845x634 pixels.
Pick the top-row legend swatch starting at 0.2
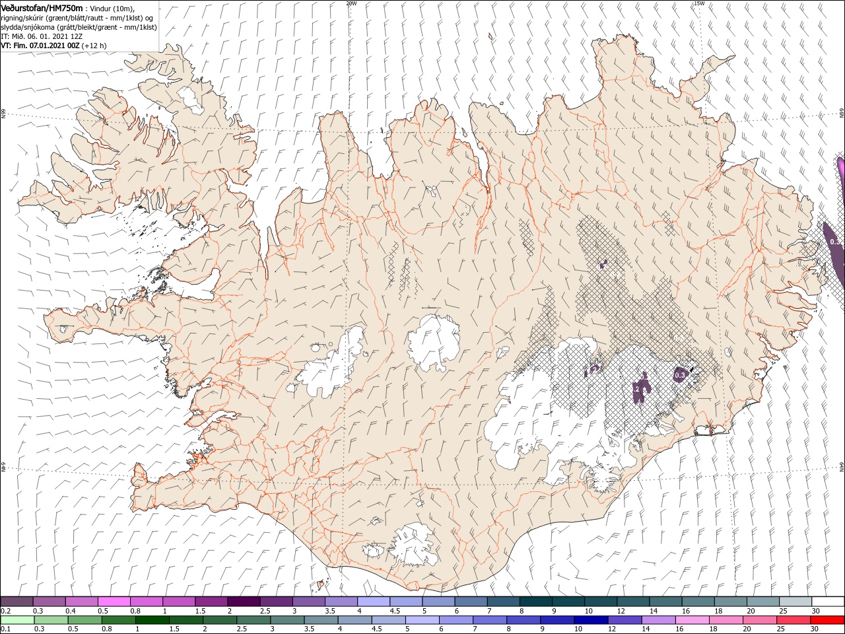(x=17, y=601)
